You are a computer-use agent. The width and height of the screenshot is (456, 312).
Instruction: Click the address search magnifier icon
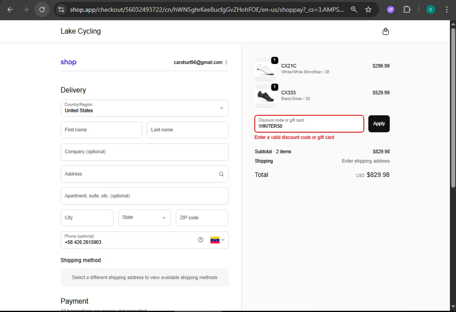click(x=221, y=174)
